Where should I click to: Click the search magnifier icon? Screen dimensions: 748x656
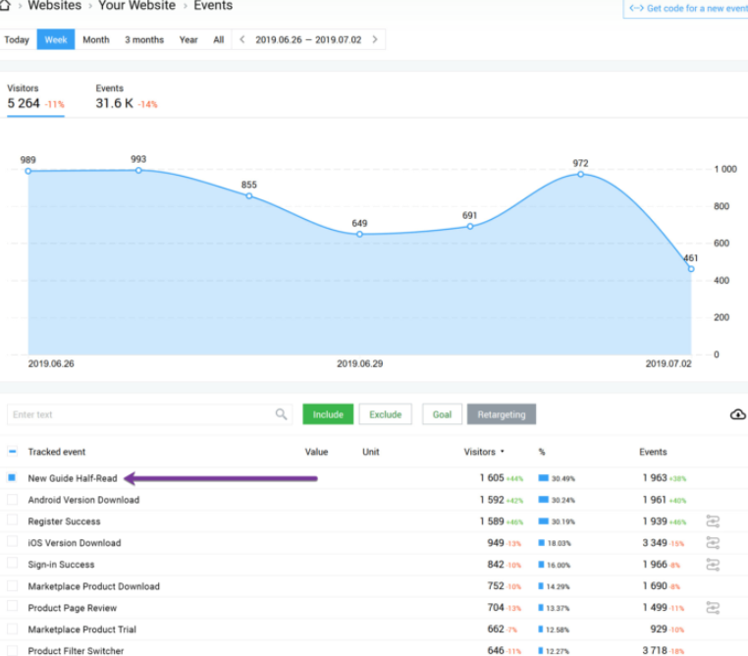[282, 414]
